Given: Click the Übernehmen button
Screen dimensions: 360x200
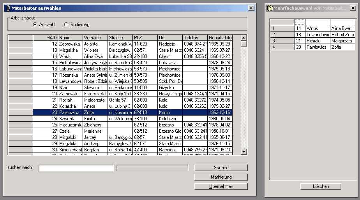Looking at the screenshot, I should (x=221, y=186).
